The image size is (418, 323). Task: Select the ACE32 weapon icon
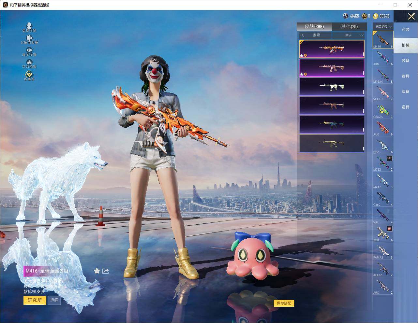coord(383,268)
